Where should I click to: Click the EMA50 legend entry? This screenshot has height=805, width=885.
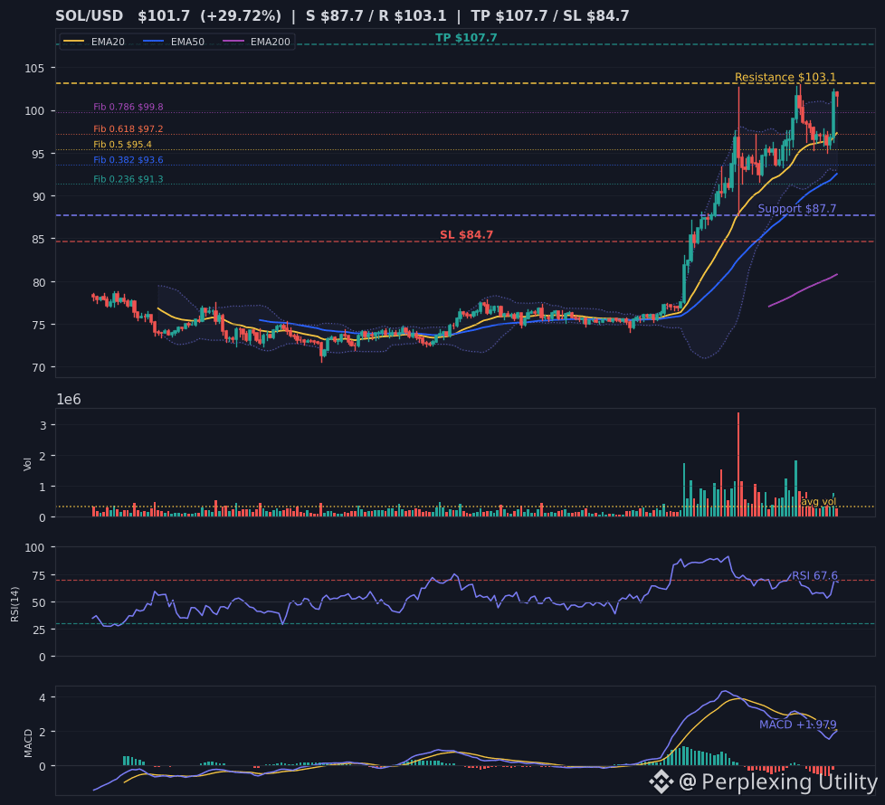(x=173, y=42)
